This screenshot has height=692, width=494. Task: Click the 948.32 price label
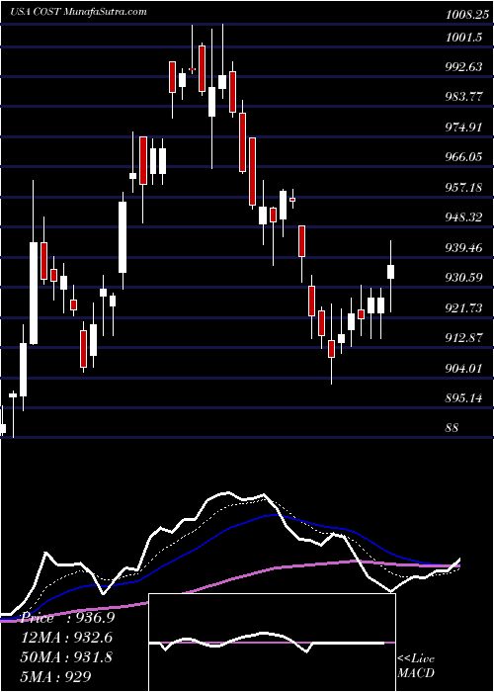464,217
